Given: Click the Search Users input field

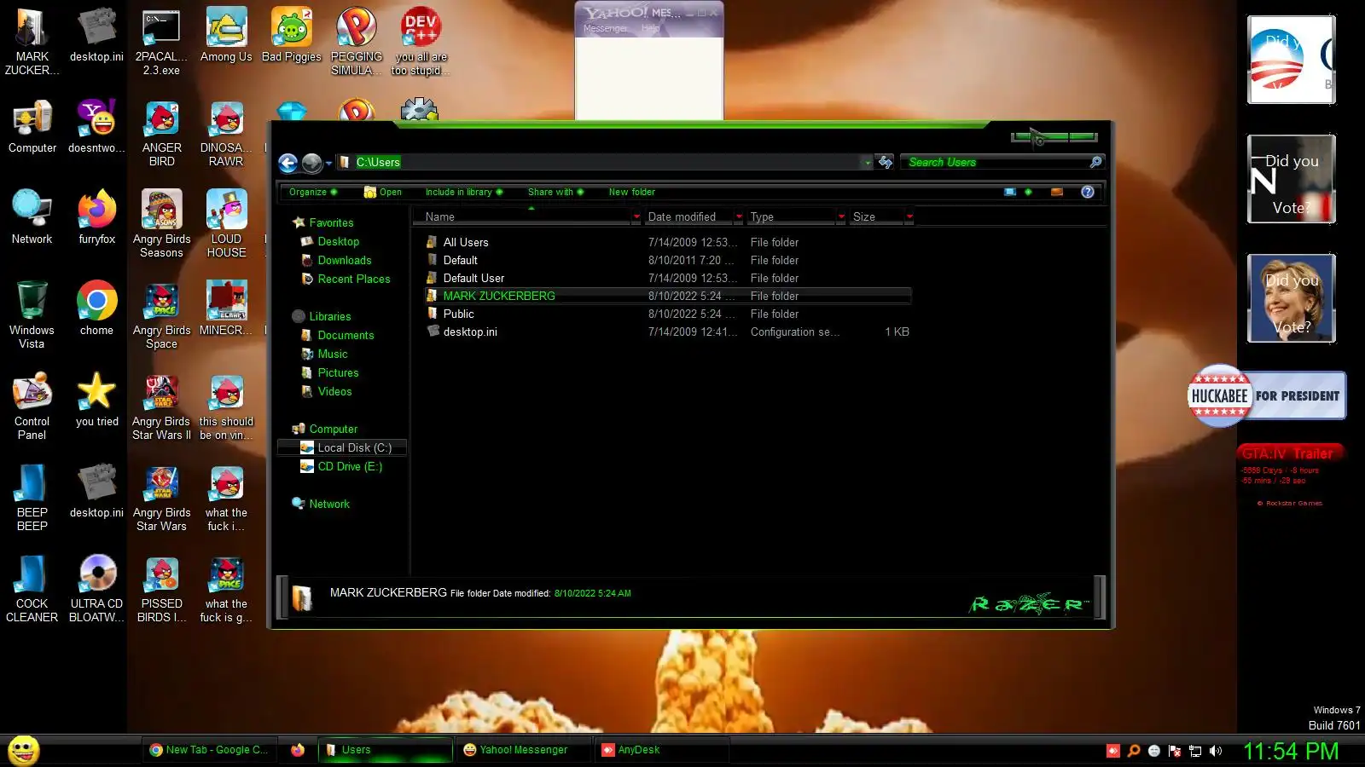Looking at the screenshot, I should coord(996,162).
